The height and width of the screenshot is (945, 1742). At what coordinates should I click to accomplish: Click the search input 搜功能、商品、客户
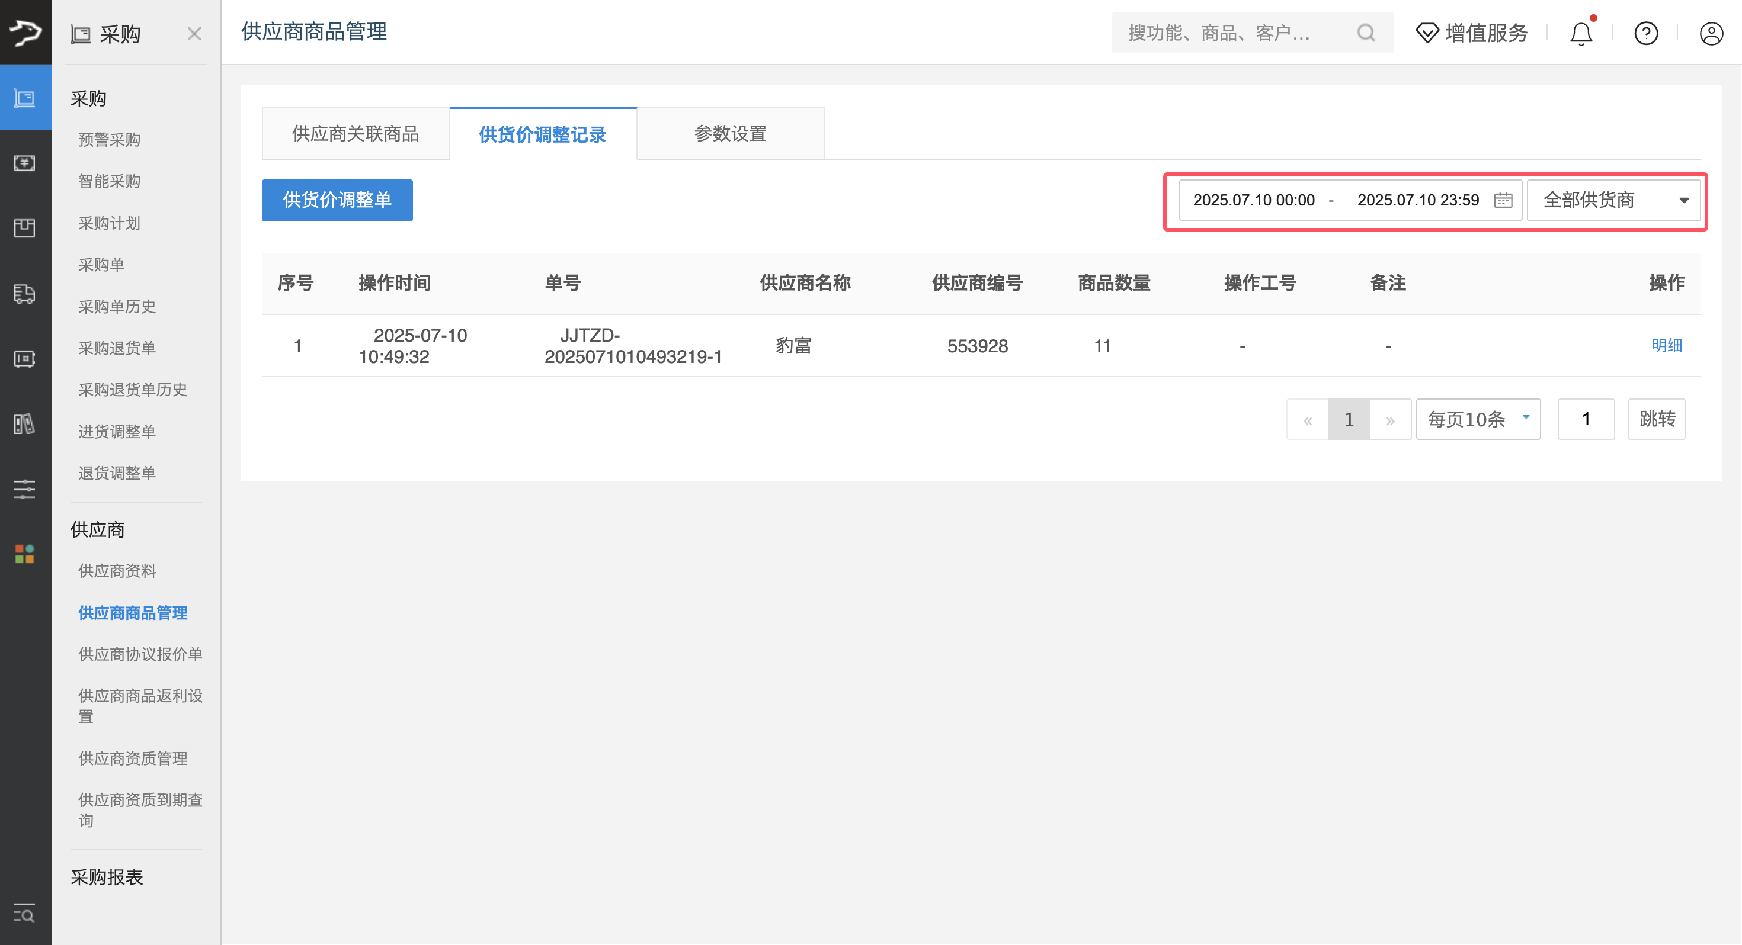pos(1253,33)
